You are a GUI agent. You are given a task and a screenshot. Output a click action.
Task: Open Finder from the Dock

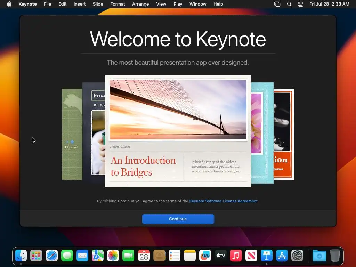pyautogui.click(x=21, y=256)
